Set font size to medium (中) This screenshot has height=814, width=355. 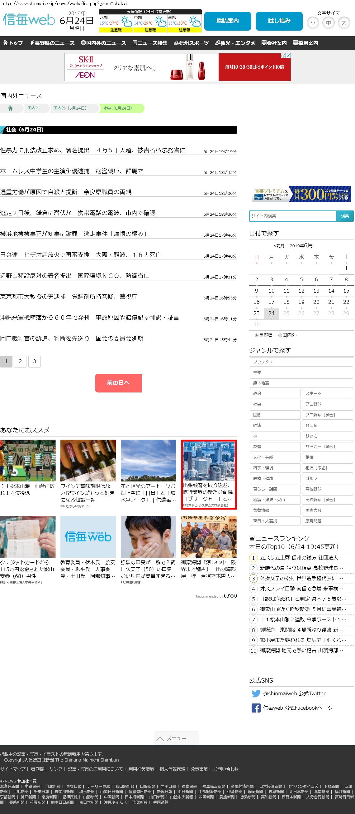329,23
